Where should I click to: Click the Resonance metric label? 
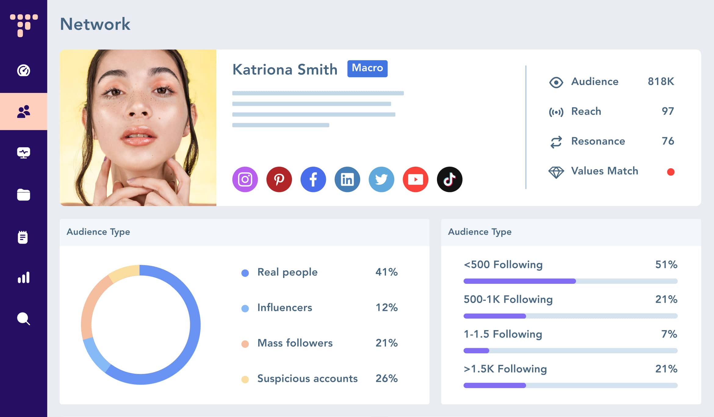point(598,141)
